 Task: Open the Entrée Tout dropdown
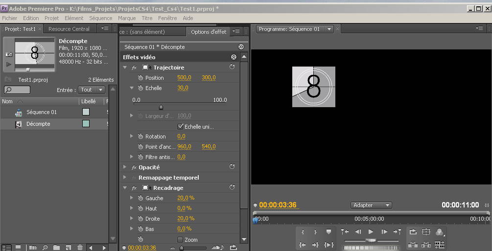coord(92,90)
